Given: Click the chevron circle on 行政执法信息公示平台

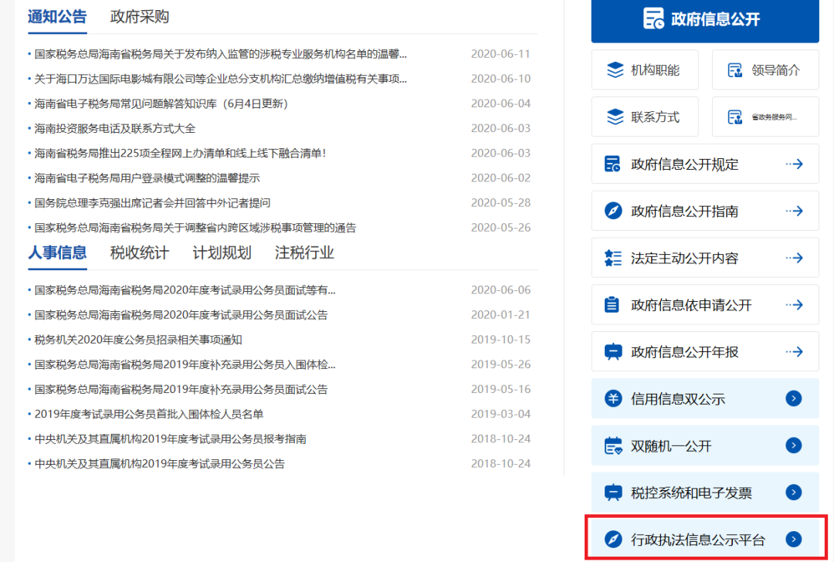Looking at the screenshot, I should (x=794, y=539).
